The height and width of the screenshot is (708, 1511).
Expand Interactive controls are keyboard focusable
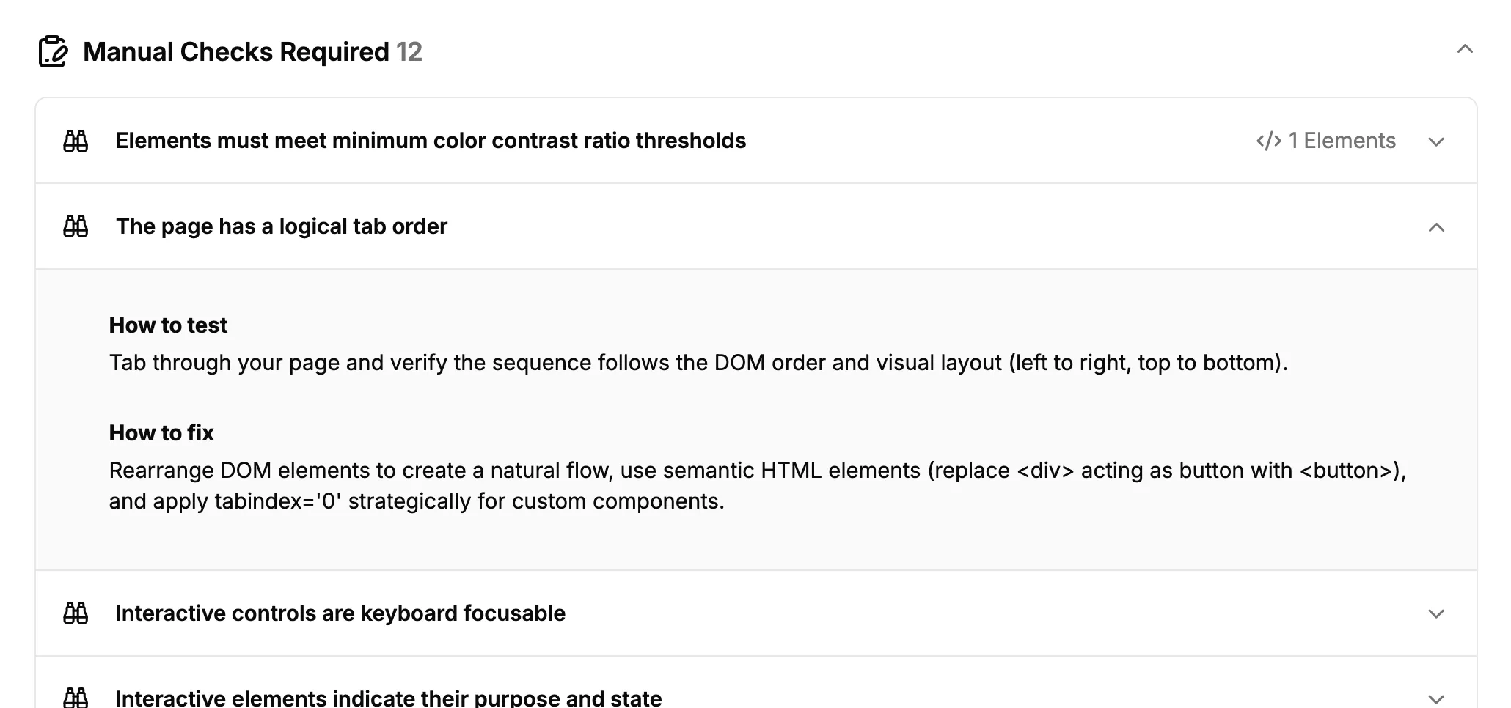point(1436,613)
